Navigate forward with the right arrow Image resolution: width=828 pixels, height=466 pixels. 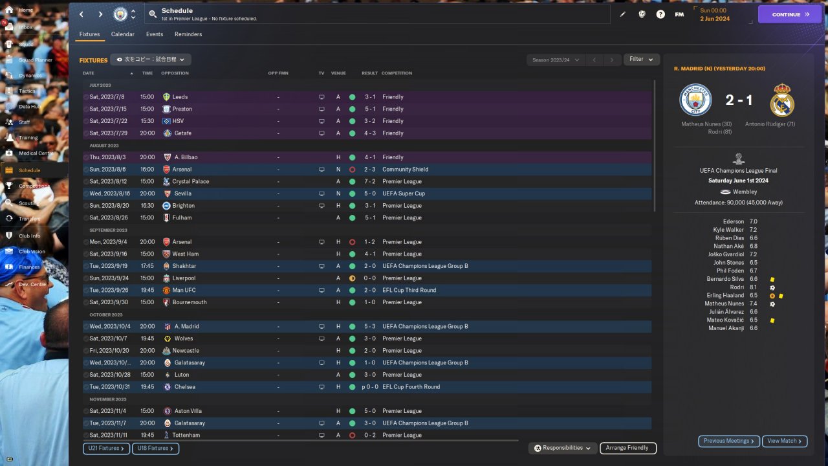pos(100,14)
